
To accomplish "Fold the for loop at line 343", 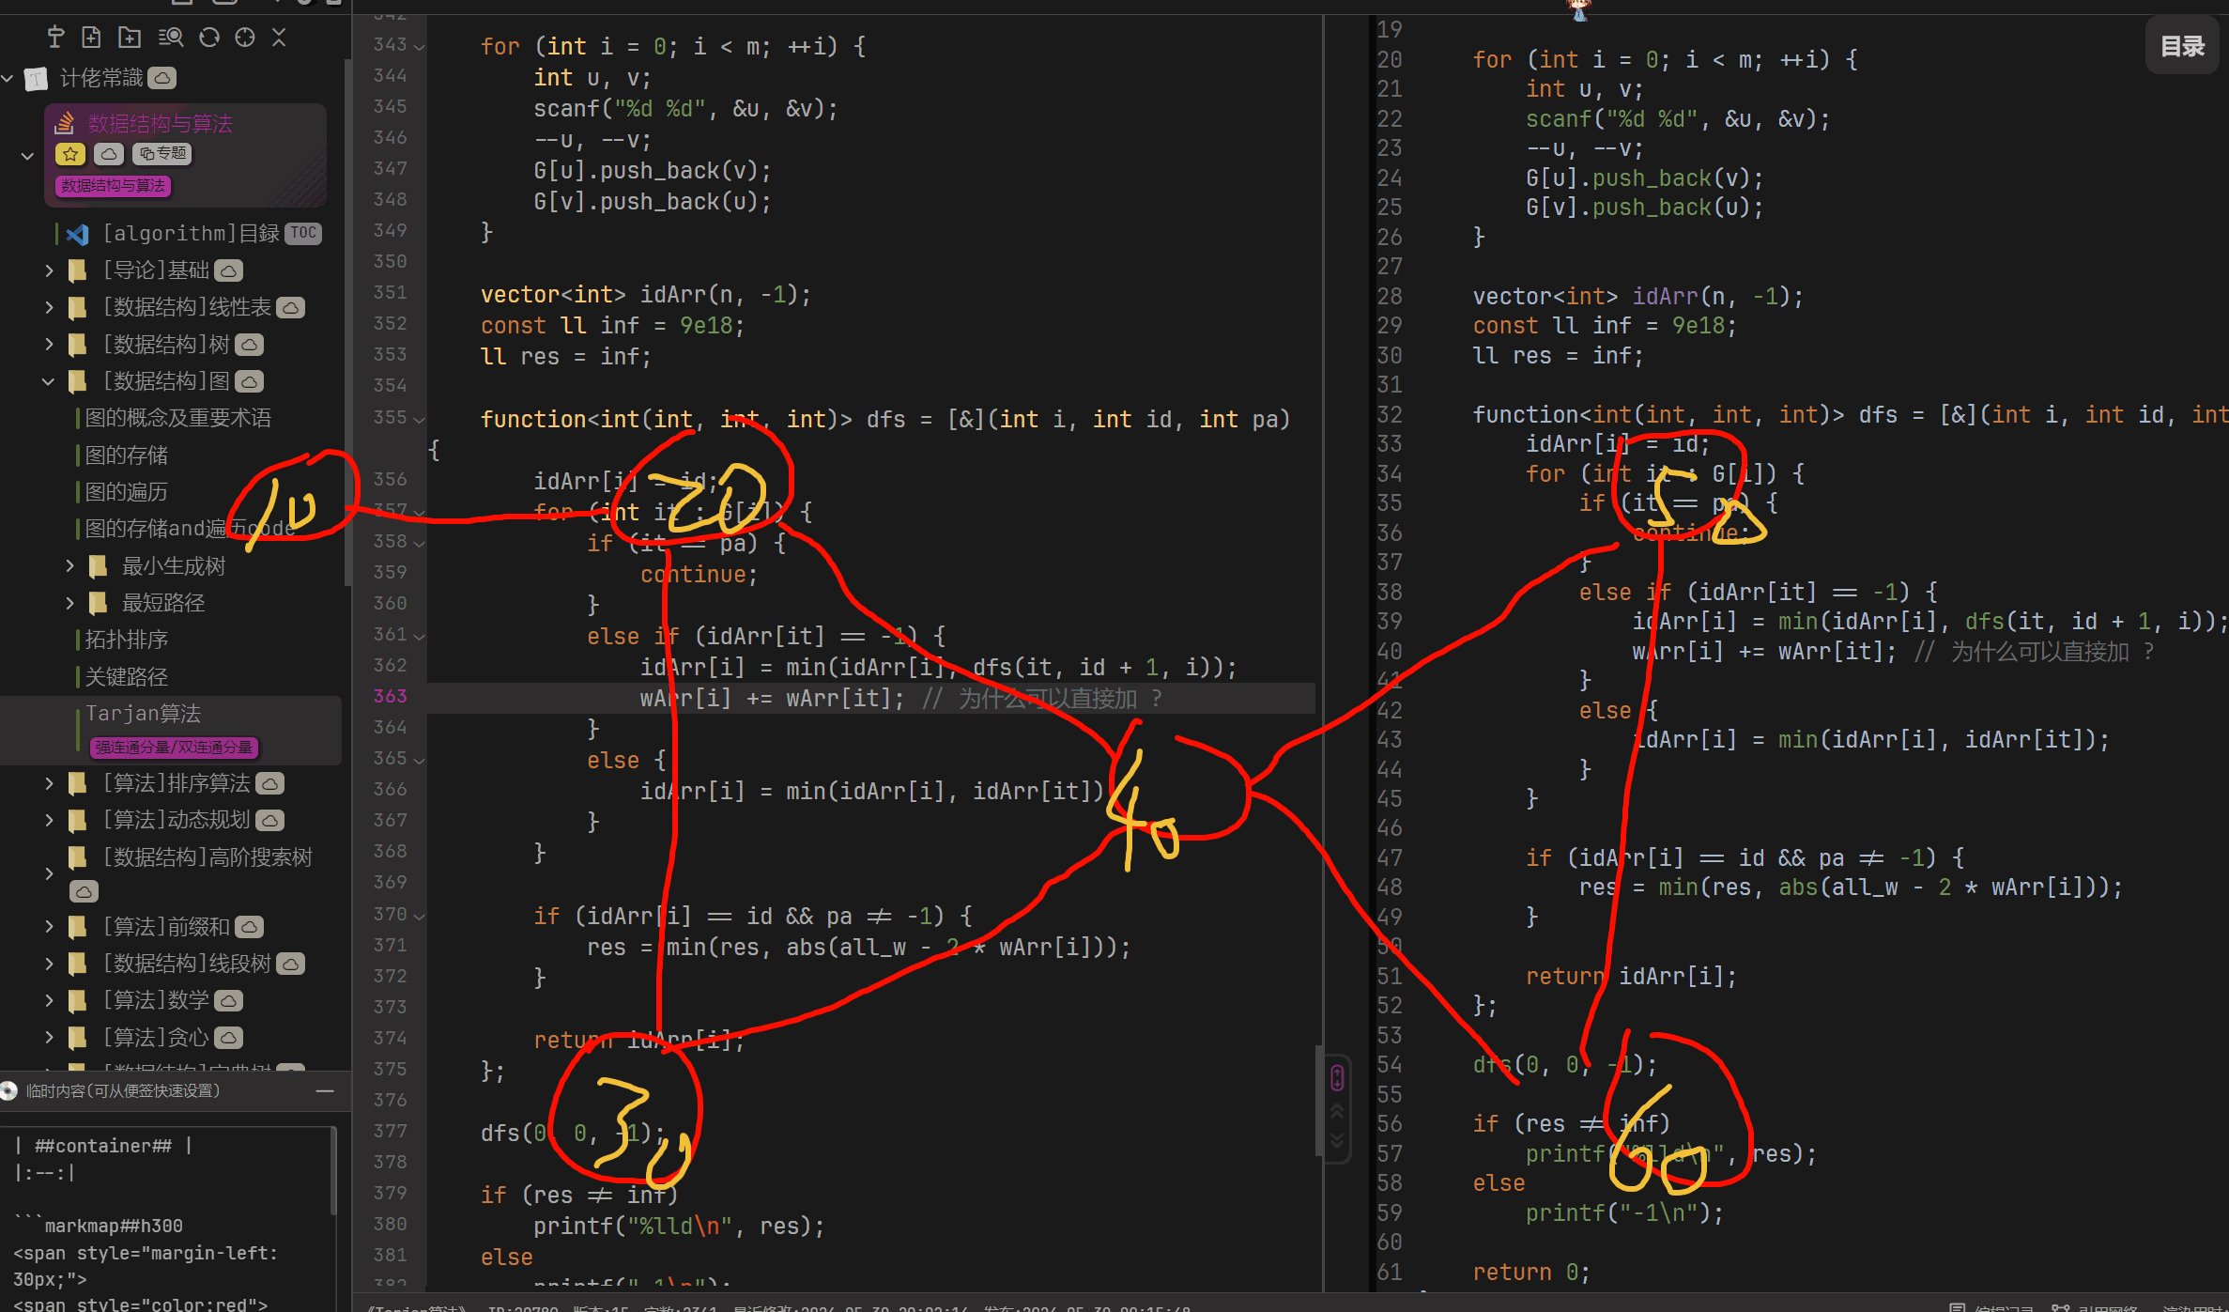I will pyautogui.click(x=419, y=46).
